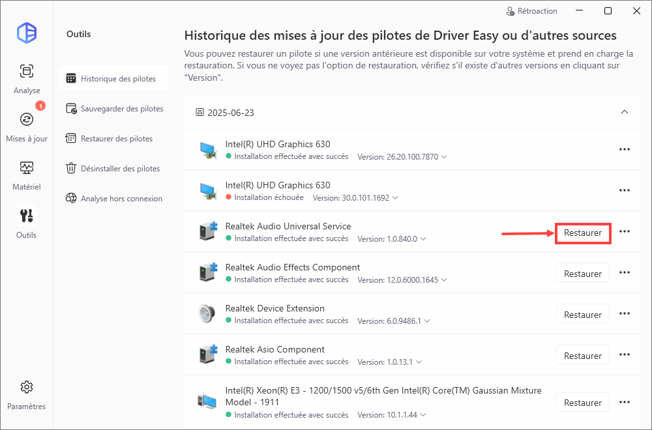Maximize the Driver Easy window
This screenshot has width=652, height=430.
(608, 11)
